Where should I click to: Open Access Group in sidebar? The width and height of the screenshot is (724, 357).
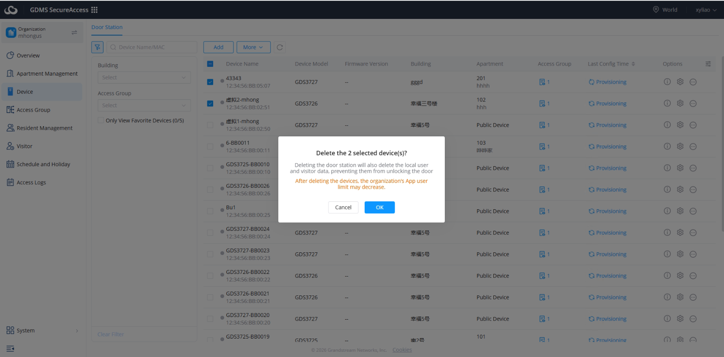pyautogui.click(x=42, y=110)
